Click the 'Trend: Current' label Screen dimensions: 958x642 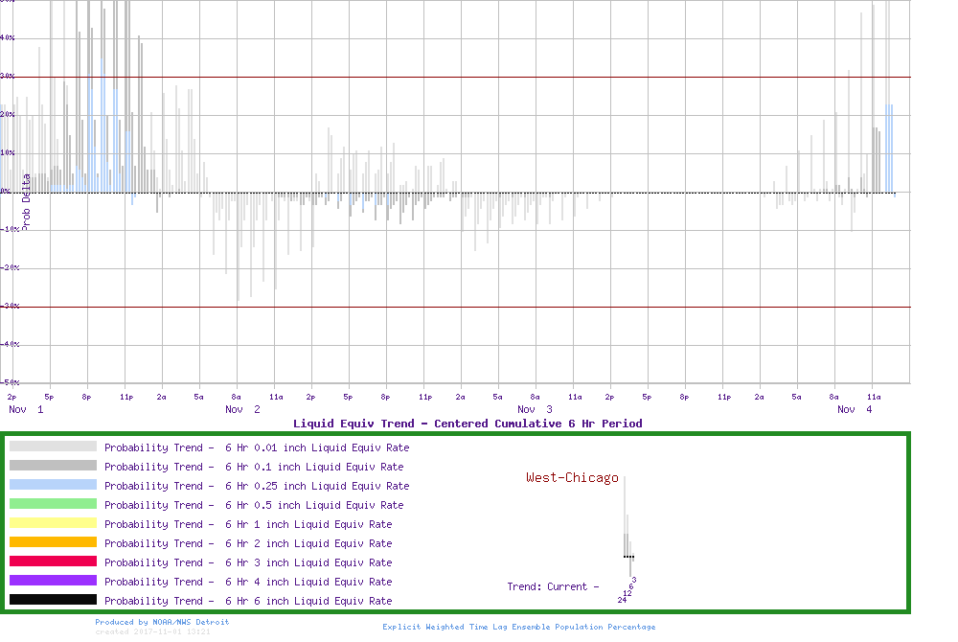coord(553,586)
